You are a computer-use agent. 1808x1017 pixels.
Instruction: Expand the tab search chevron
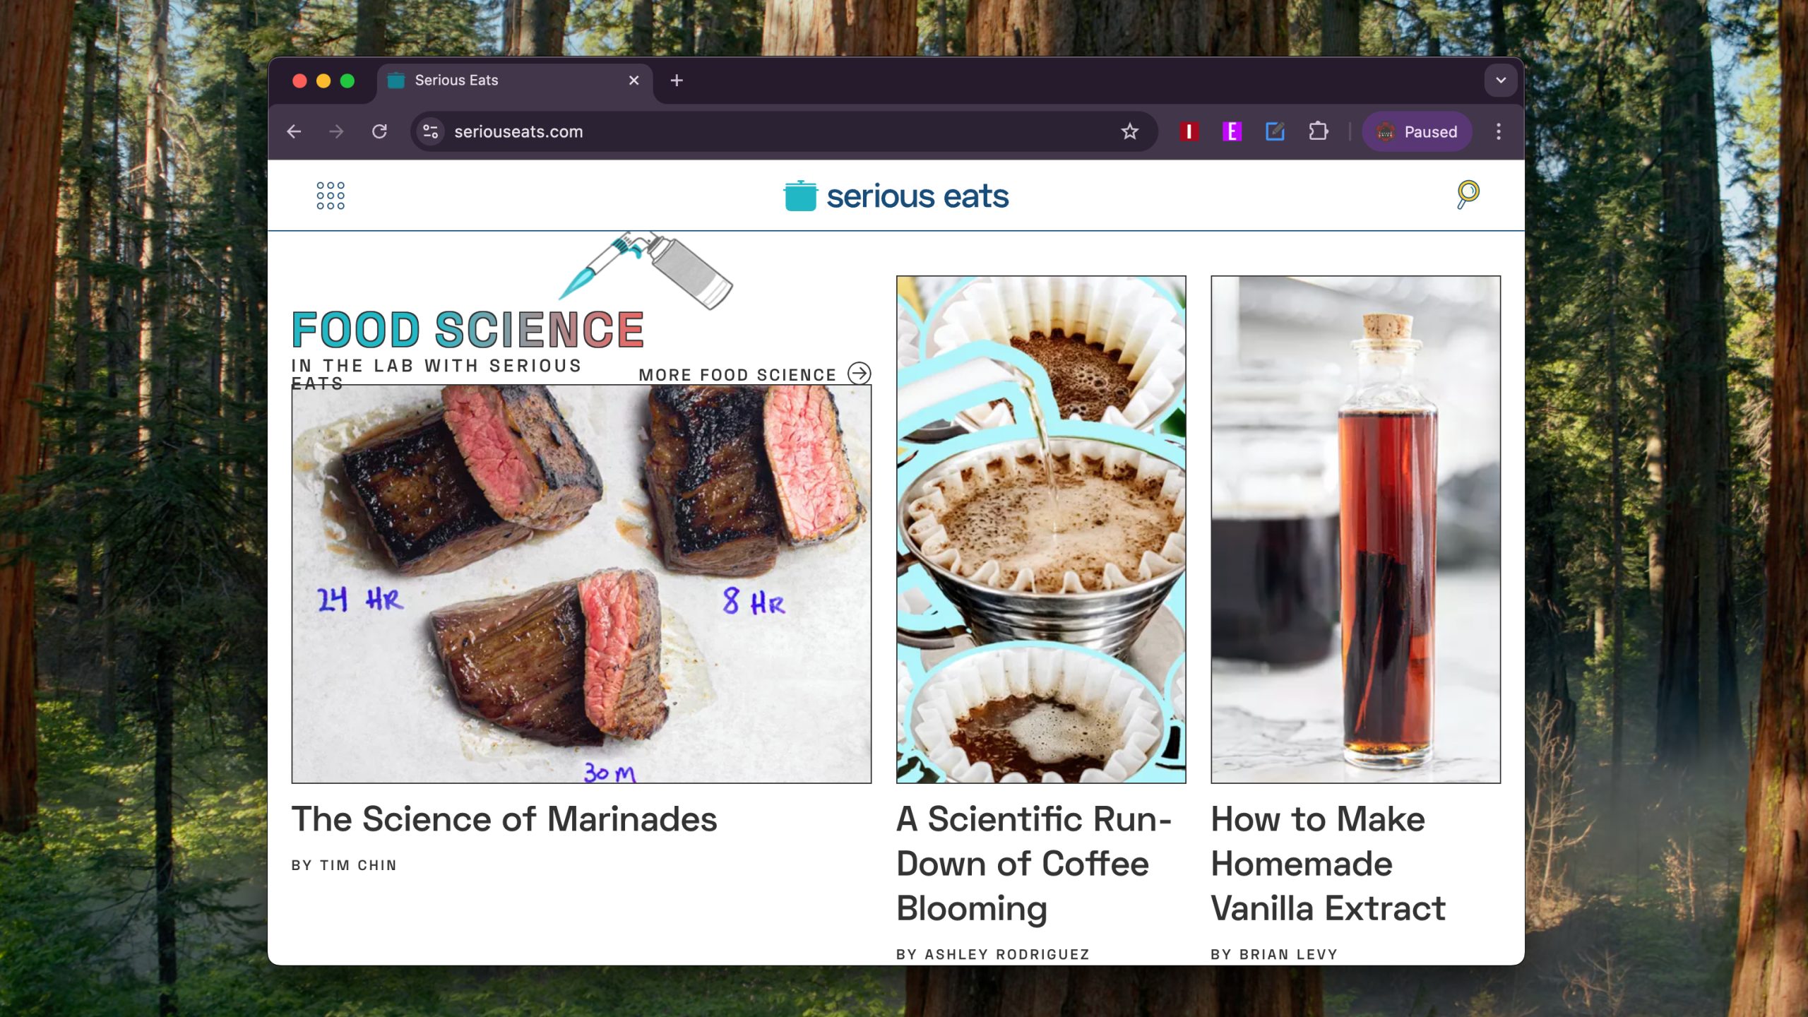coord(1501,81)
